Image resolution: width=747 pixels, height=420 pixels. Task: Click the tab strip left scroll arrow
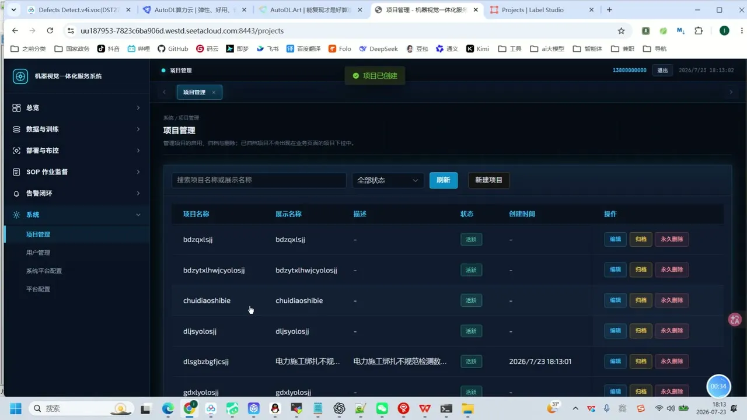pos(165,92)
